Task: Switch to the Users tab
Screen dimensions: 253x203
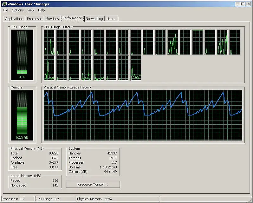Action: (x=111, y=19)
